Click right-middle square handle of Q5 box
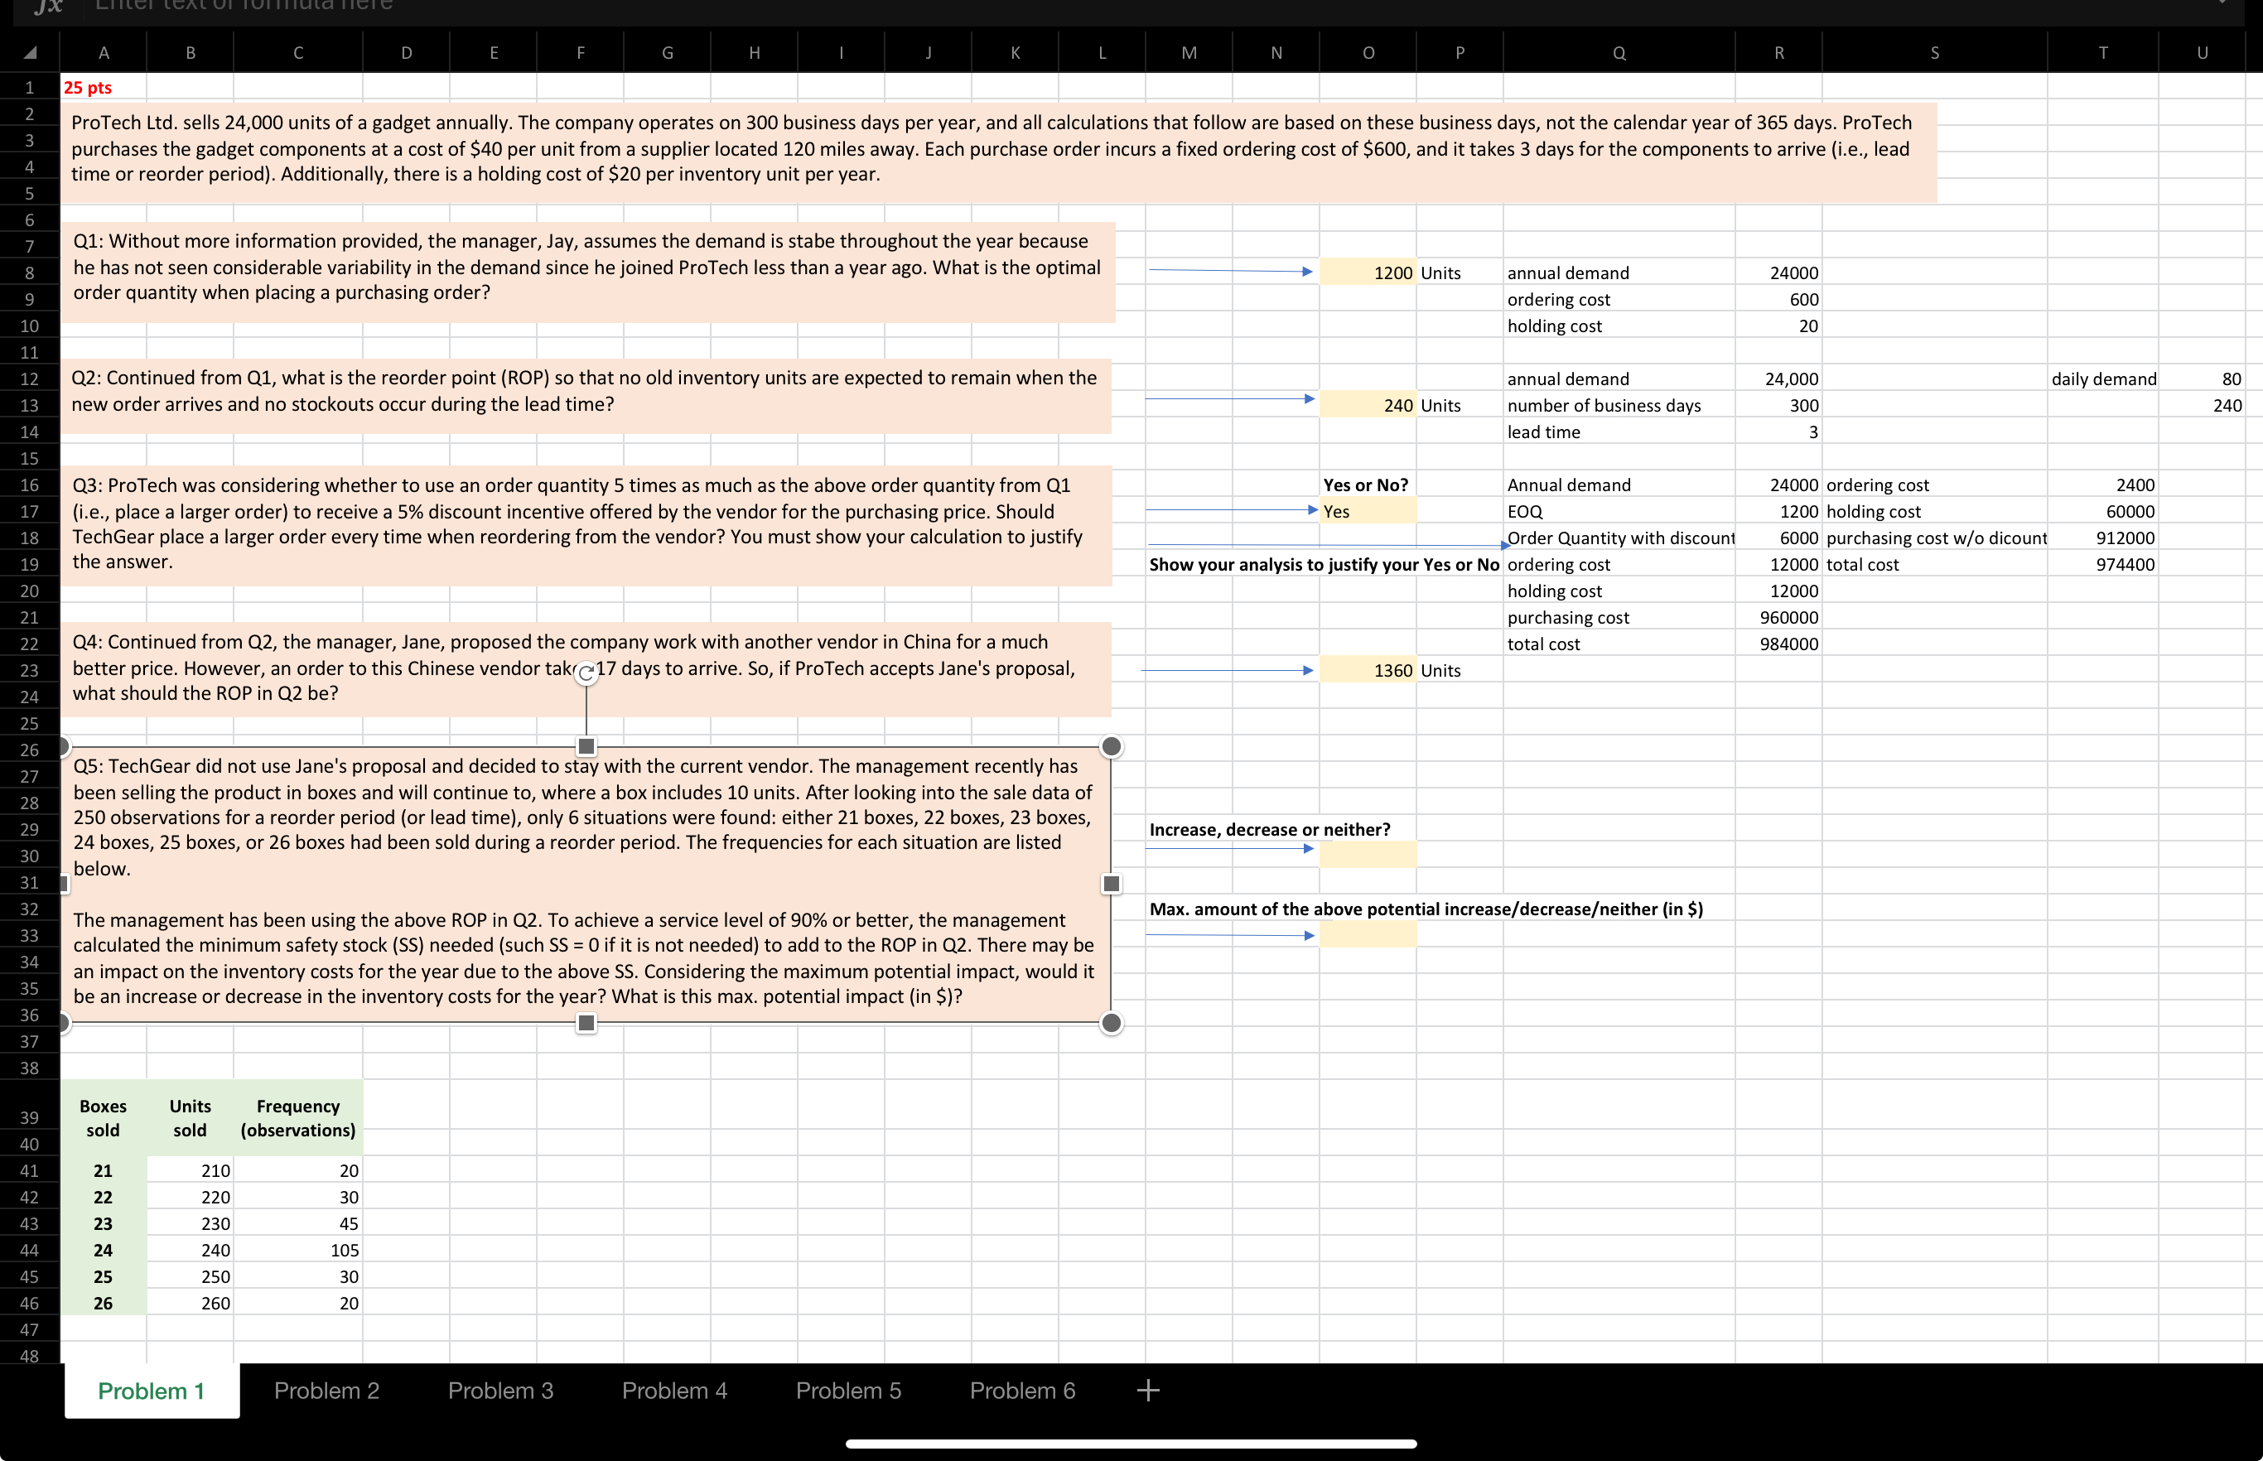Image resolution: width=2263 pixels, height=1461 pixels. [1111, 885]
